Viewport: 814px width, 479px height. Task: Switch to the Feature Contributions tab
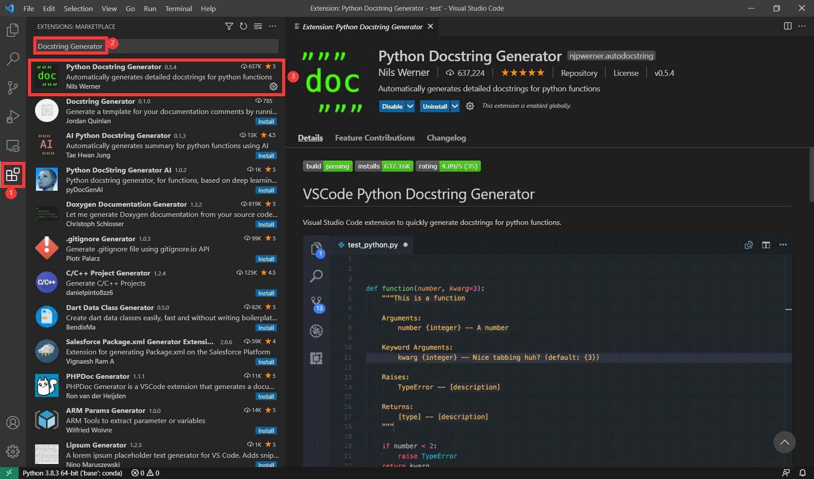pos(375,138)
